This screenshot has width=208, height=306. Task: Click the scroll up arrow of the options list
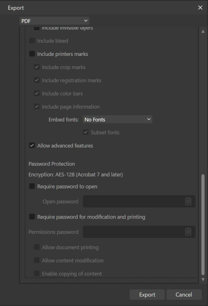click(x=203, y=31)
